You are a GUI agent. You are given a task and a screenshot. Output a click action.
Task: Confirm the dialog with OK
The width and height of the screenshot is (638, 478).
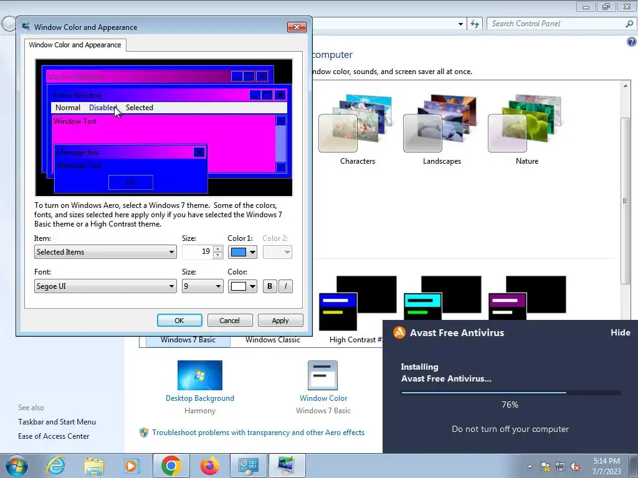click(179, 321)
